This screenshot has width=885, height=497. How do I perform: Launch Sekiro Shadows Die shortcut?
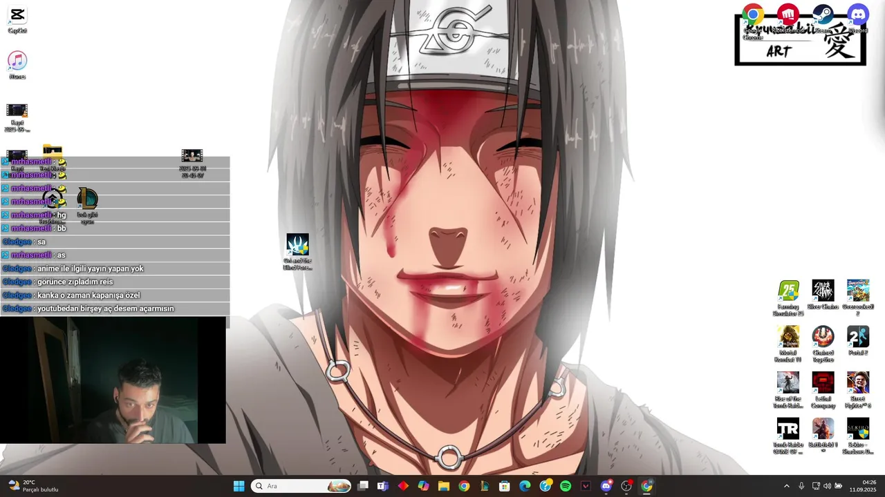click(x=858, y=436)
